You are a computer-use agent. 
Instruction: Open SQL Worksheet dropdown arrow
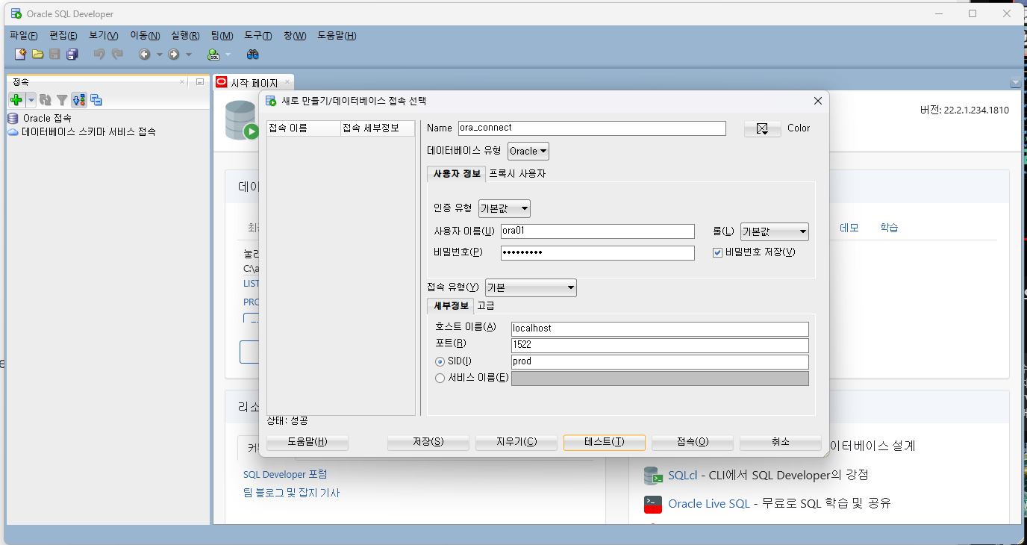pyautogui.click(x=228, y=54)
